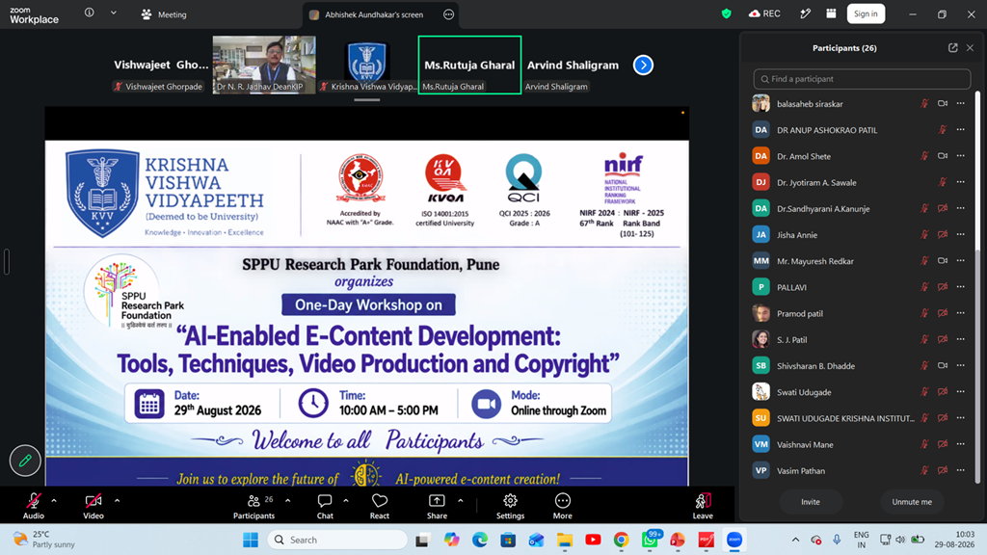Click Dr.Sandhyarani A.Kanunje's video-off icon

[x=943, y=208]
